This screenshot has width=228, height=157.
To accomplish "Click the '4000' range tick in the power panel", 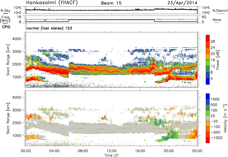I will click(x=17, y=39).
